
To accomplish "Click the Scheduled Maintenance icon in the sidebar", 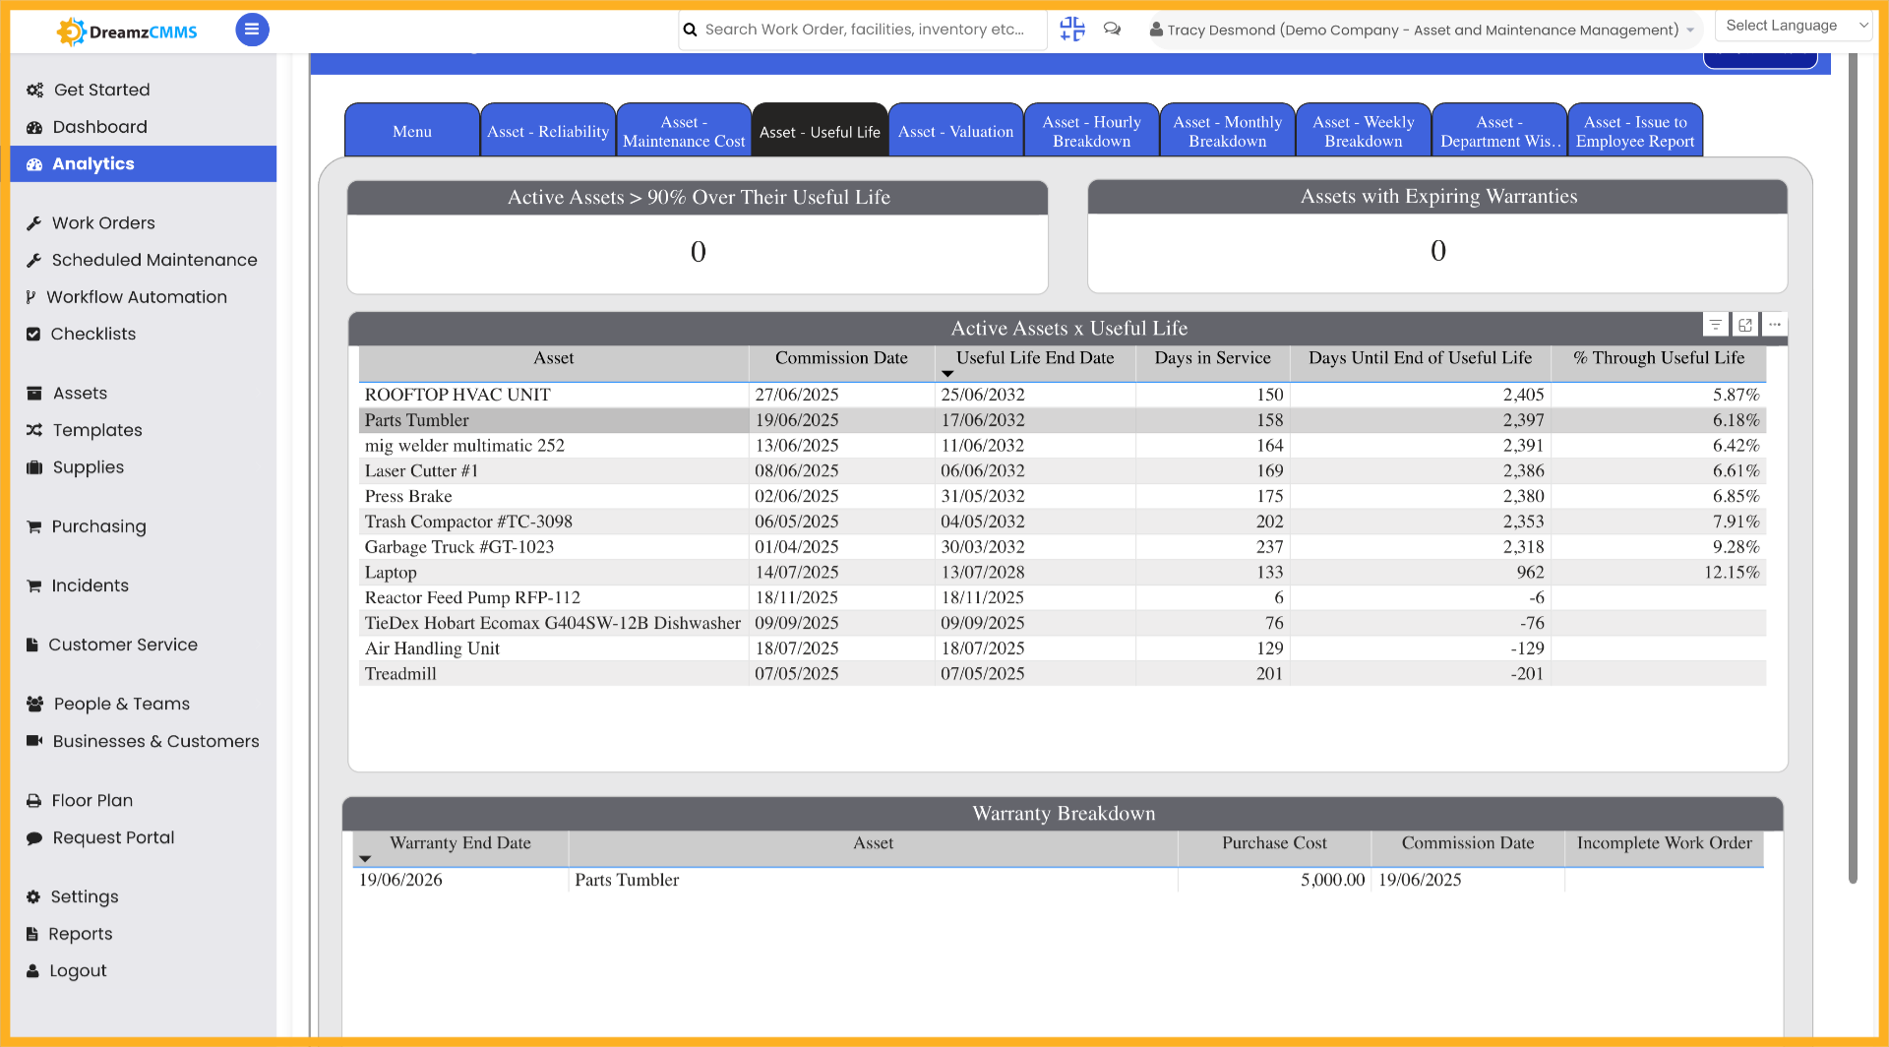I will coord(34,260).
